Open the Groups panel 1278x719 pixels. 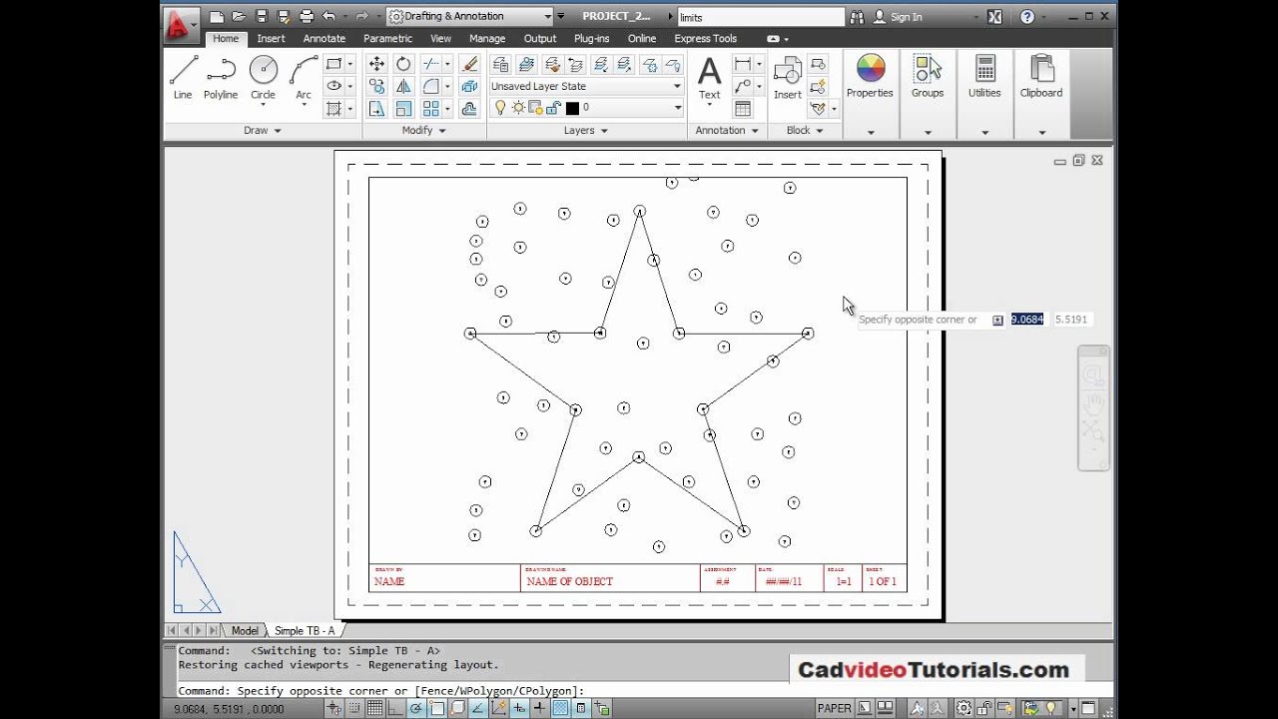928,78
